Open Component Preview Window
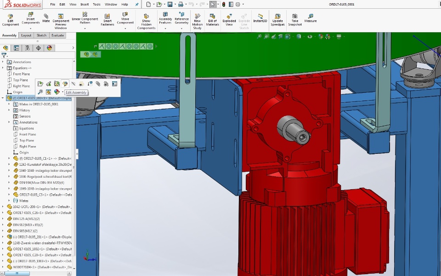Image resolution: width=441 pixels, height=276 pixels. [61, 22]
